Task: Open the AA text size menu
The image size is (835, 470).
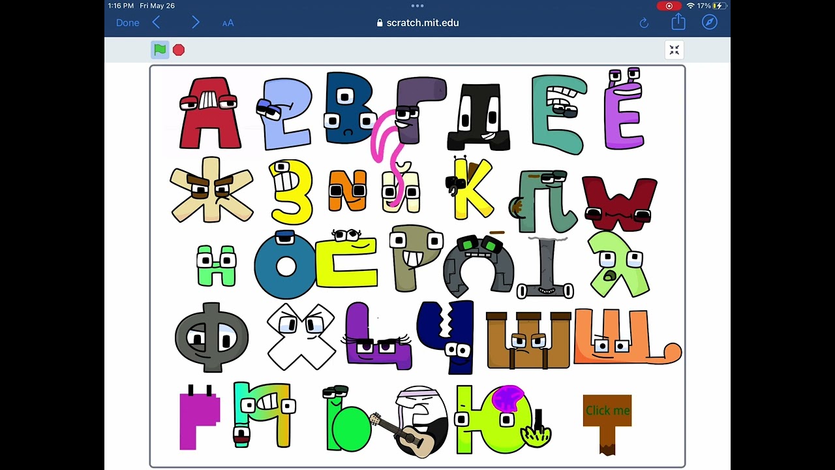Action: click(x=228, y=23)
